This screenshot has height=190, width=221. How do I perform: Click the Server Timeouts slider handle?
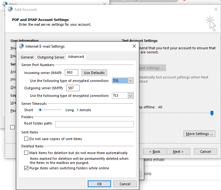click(40, 110)
